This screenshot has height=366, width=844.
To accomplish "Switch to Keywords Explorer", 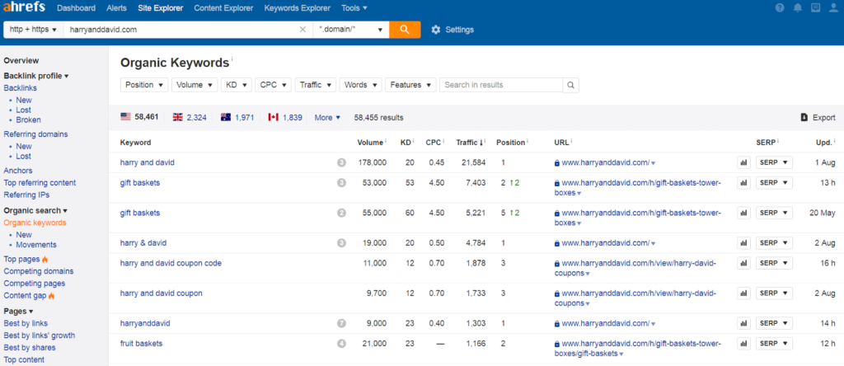I will pos(297,8).
